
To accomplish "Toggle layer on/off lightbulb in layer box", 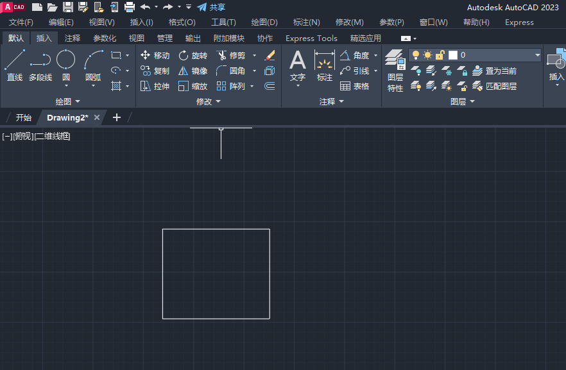I will pos(416,55).
